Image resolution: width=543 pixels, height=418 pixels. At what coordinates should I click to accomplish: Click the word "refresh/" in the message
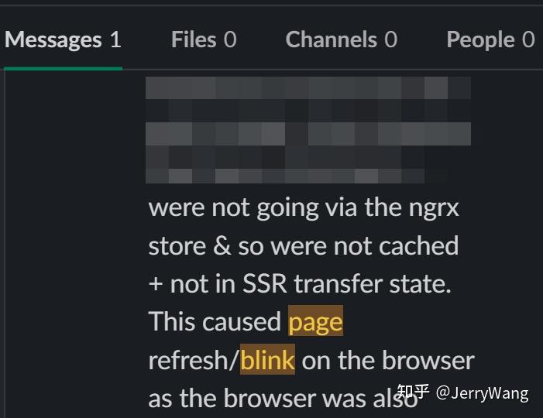coord(194,360)
